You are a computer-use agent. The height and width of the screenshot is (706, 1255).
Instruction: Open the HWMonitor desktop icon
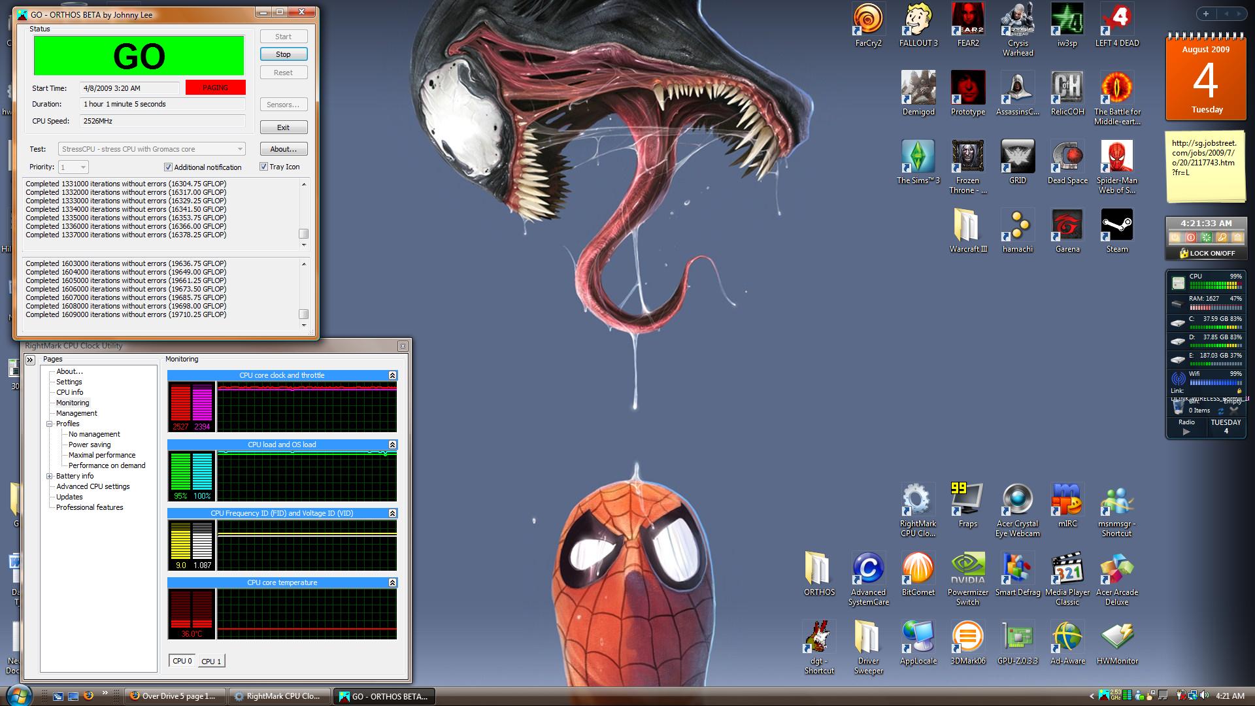point(1117,643)
